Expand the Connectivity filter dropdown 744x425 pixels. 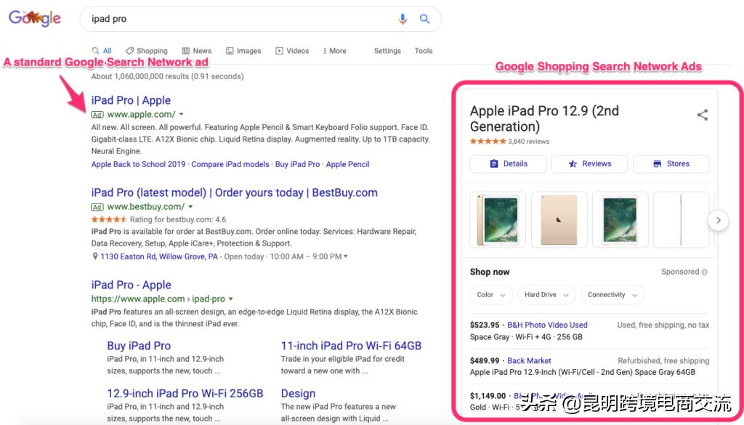pyautogui.click(x=612, y=295)
